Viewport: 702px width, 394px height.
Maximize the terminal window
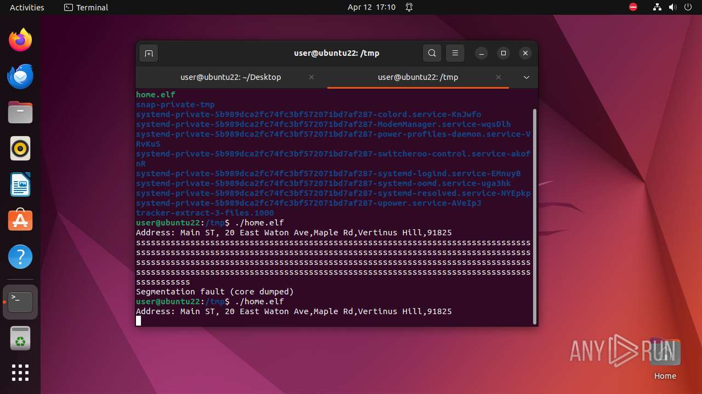click(503, 53)
